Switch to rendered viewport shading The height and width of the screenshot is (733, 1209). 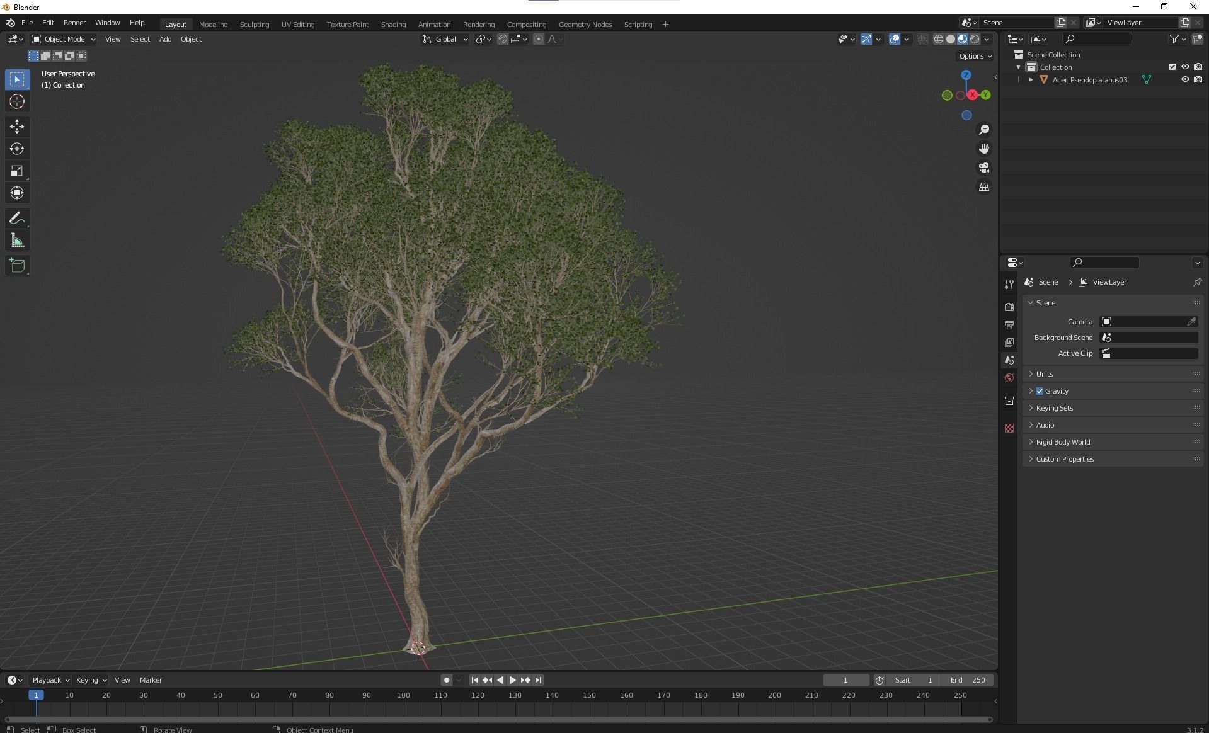point(975,39)
